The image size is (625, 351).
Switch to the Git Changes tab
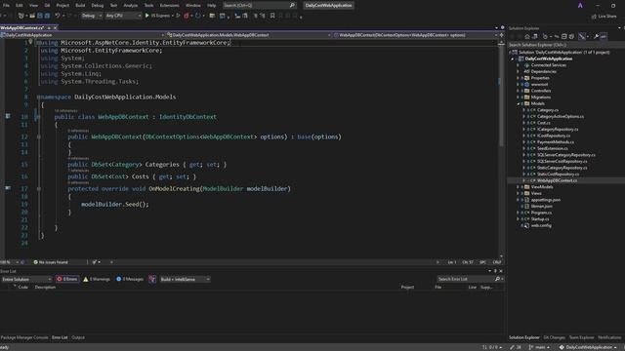554,337
